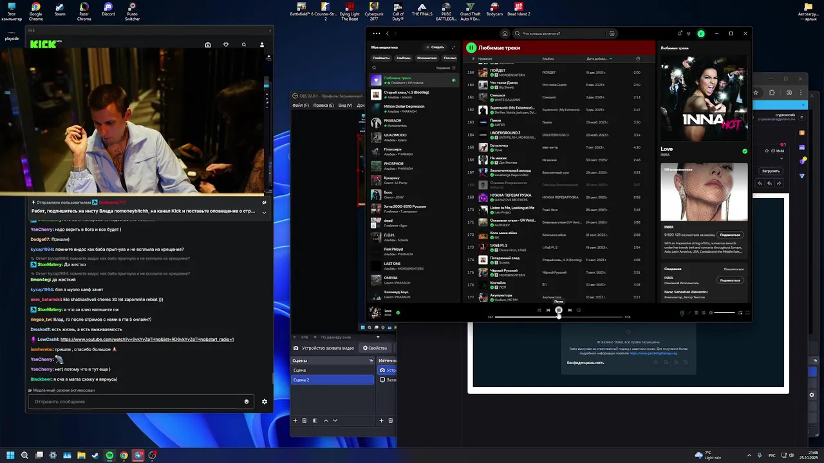Toggle Spotify lyrics microphone icon
This screenshot has width=824, height=463.
[689, 313]
